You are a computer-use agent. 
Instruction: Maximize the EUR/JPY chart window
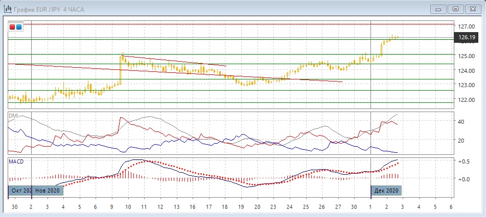(x=455, y=8)
